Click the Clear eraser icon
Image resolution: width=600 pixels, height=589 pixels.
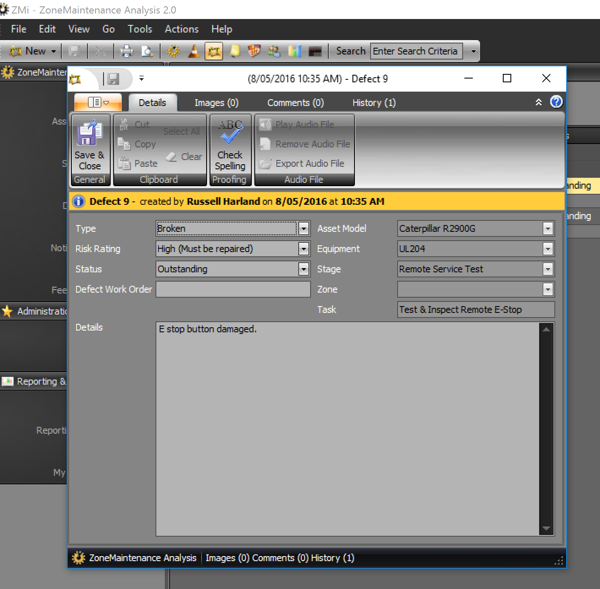[x=171, y=157]
